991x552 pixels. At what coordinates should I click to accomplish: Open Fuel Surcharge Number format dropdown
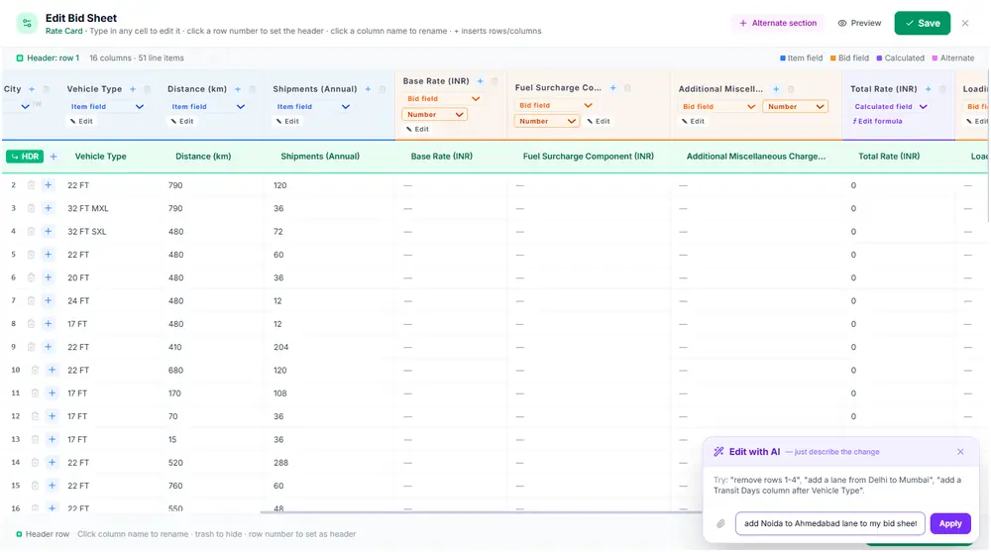[x=547, y=122]
